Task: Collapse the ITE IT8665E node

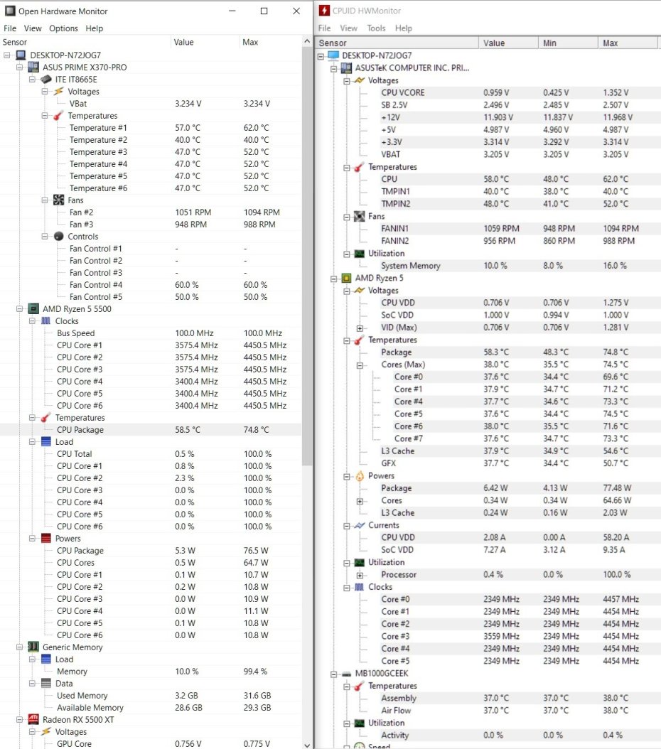Action: click(x=32, y=80)
